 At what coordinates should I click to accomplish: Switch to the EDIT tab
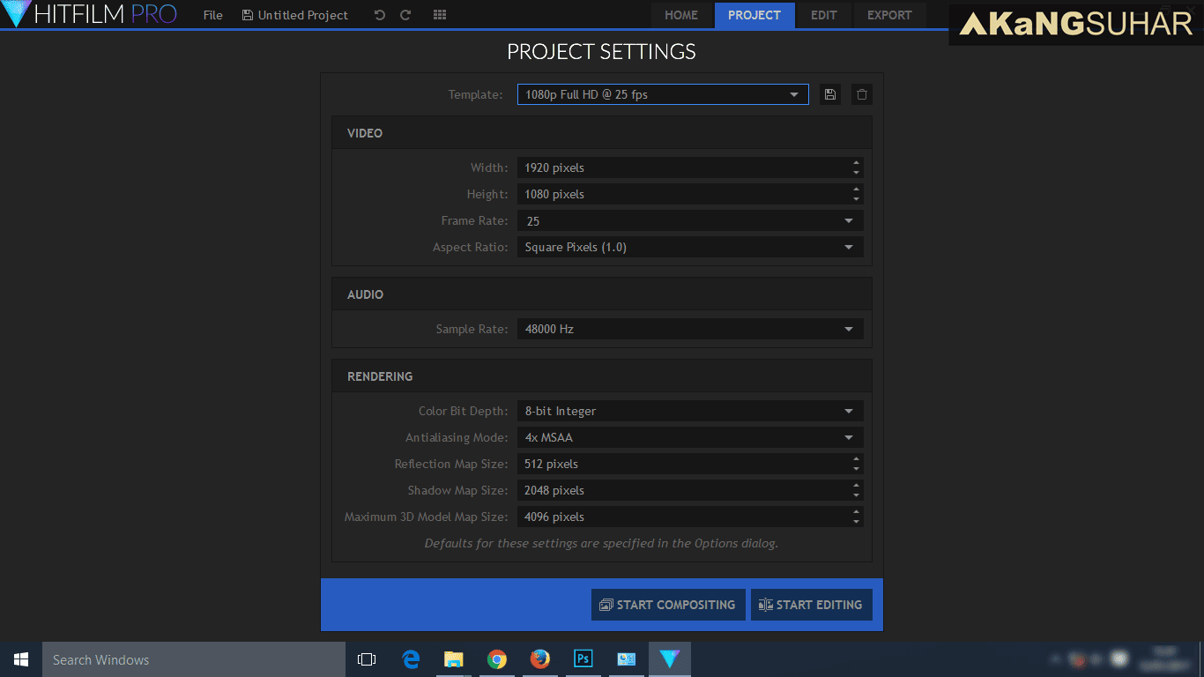(x=823, y=15)
